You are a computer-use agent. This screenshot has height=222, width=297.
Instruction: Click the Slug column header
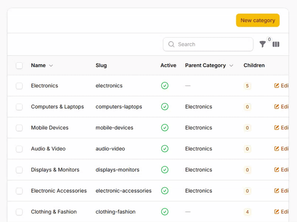pos(101,66)
